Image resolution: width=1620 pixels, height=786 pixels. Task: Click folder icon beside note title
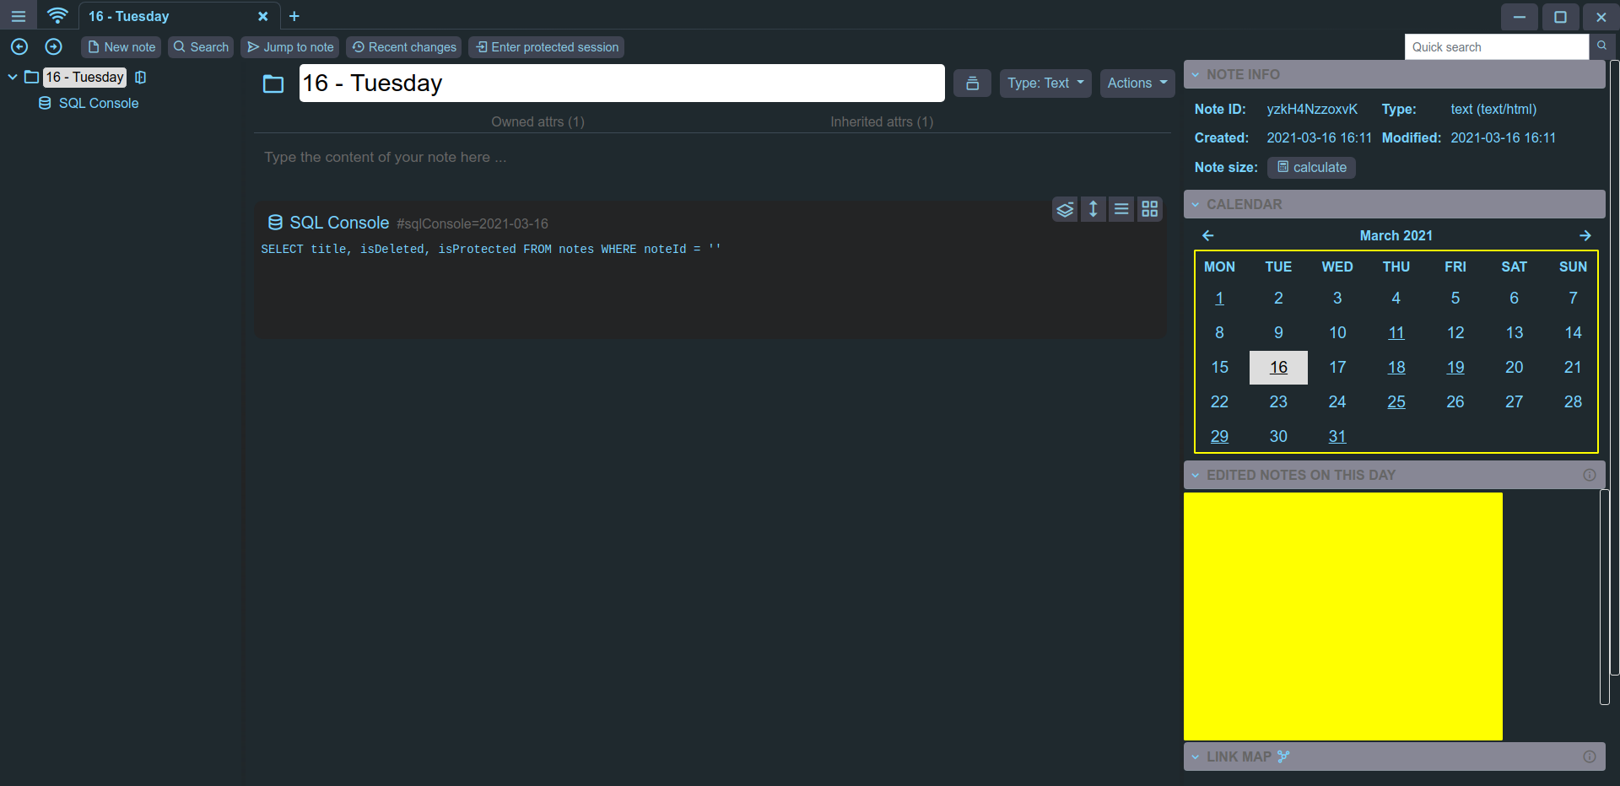[273, 83]
